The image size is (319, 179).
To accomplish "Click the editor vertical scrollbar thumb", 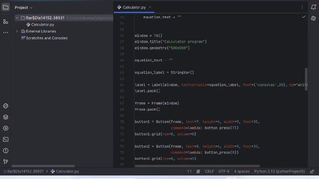I will (x=306, y=79).
